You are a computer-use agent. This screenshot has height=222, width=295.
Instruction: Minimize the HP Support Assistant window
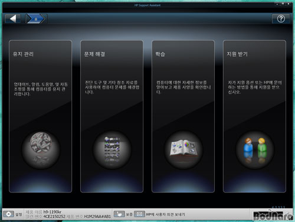click(x=277, y=4)
